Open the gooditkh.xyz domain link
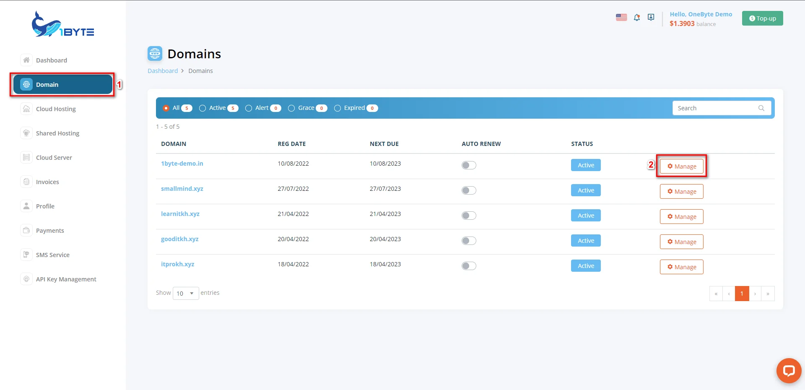The width and height of the screenshot is (805, 390). 179,239
